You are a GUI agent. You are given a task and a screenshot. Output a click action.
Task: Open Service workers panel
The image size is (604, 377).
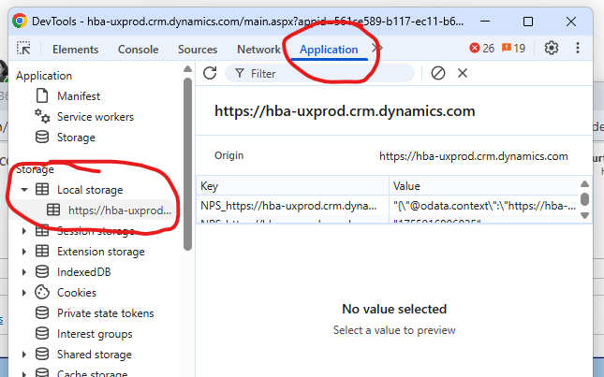(x=96, y=117)
